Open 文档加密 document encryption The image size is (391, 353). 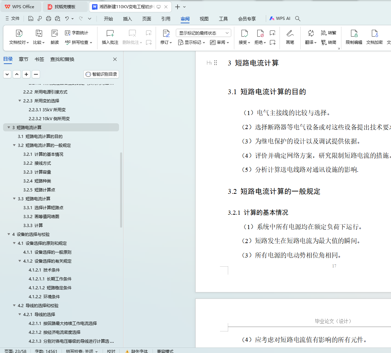click(374, 37)
